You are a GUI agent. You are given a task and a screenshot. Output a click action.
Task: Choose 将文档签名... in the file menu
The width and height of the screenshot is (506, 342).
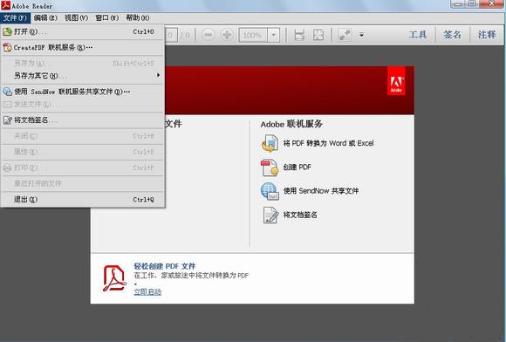point(83,120)
